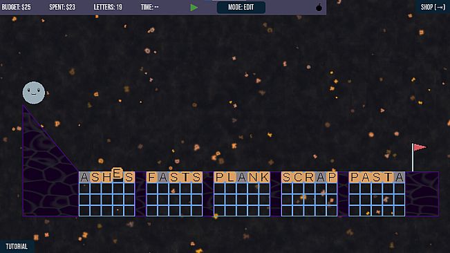The height and width of the screenshot is (253, 450).
Task: Select the H tile in ASHES
Action: pyautogui.click(x=106, y=177)
